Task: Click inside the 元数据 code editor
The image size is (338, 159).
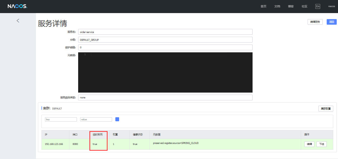Action: 165,73
